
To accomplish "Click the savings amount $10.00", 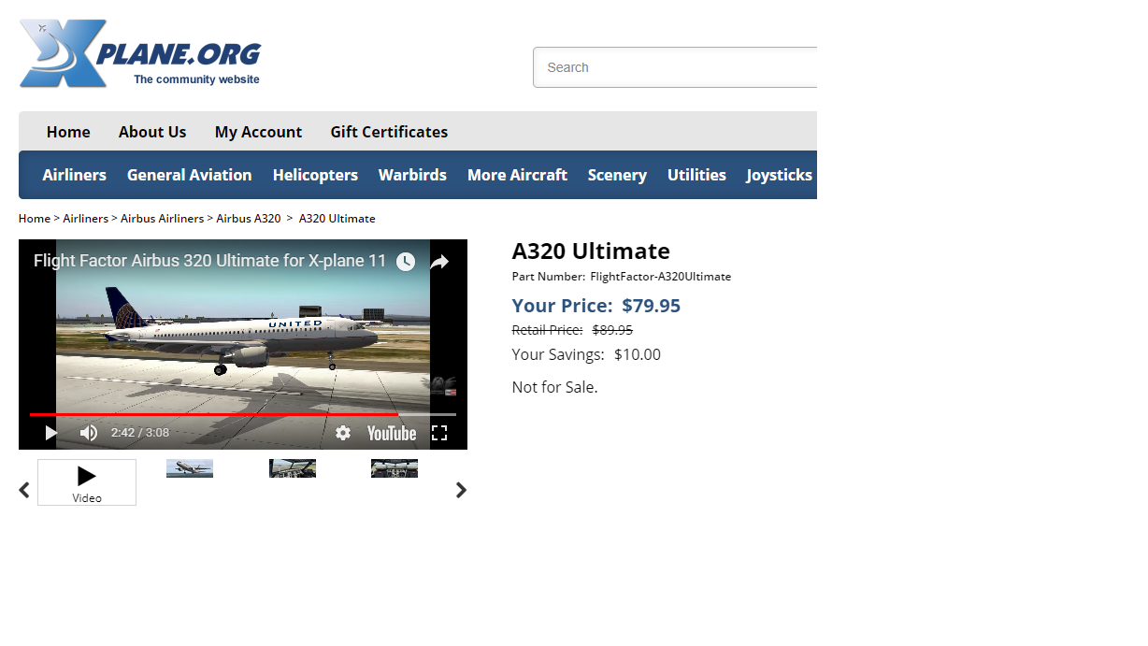I will tap(638, 354).
